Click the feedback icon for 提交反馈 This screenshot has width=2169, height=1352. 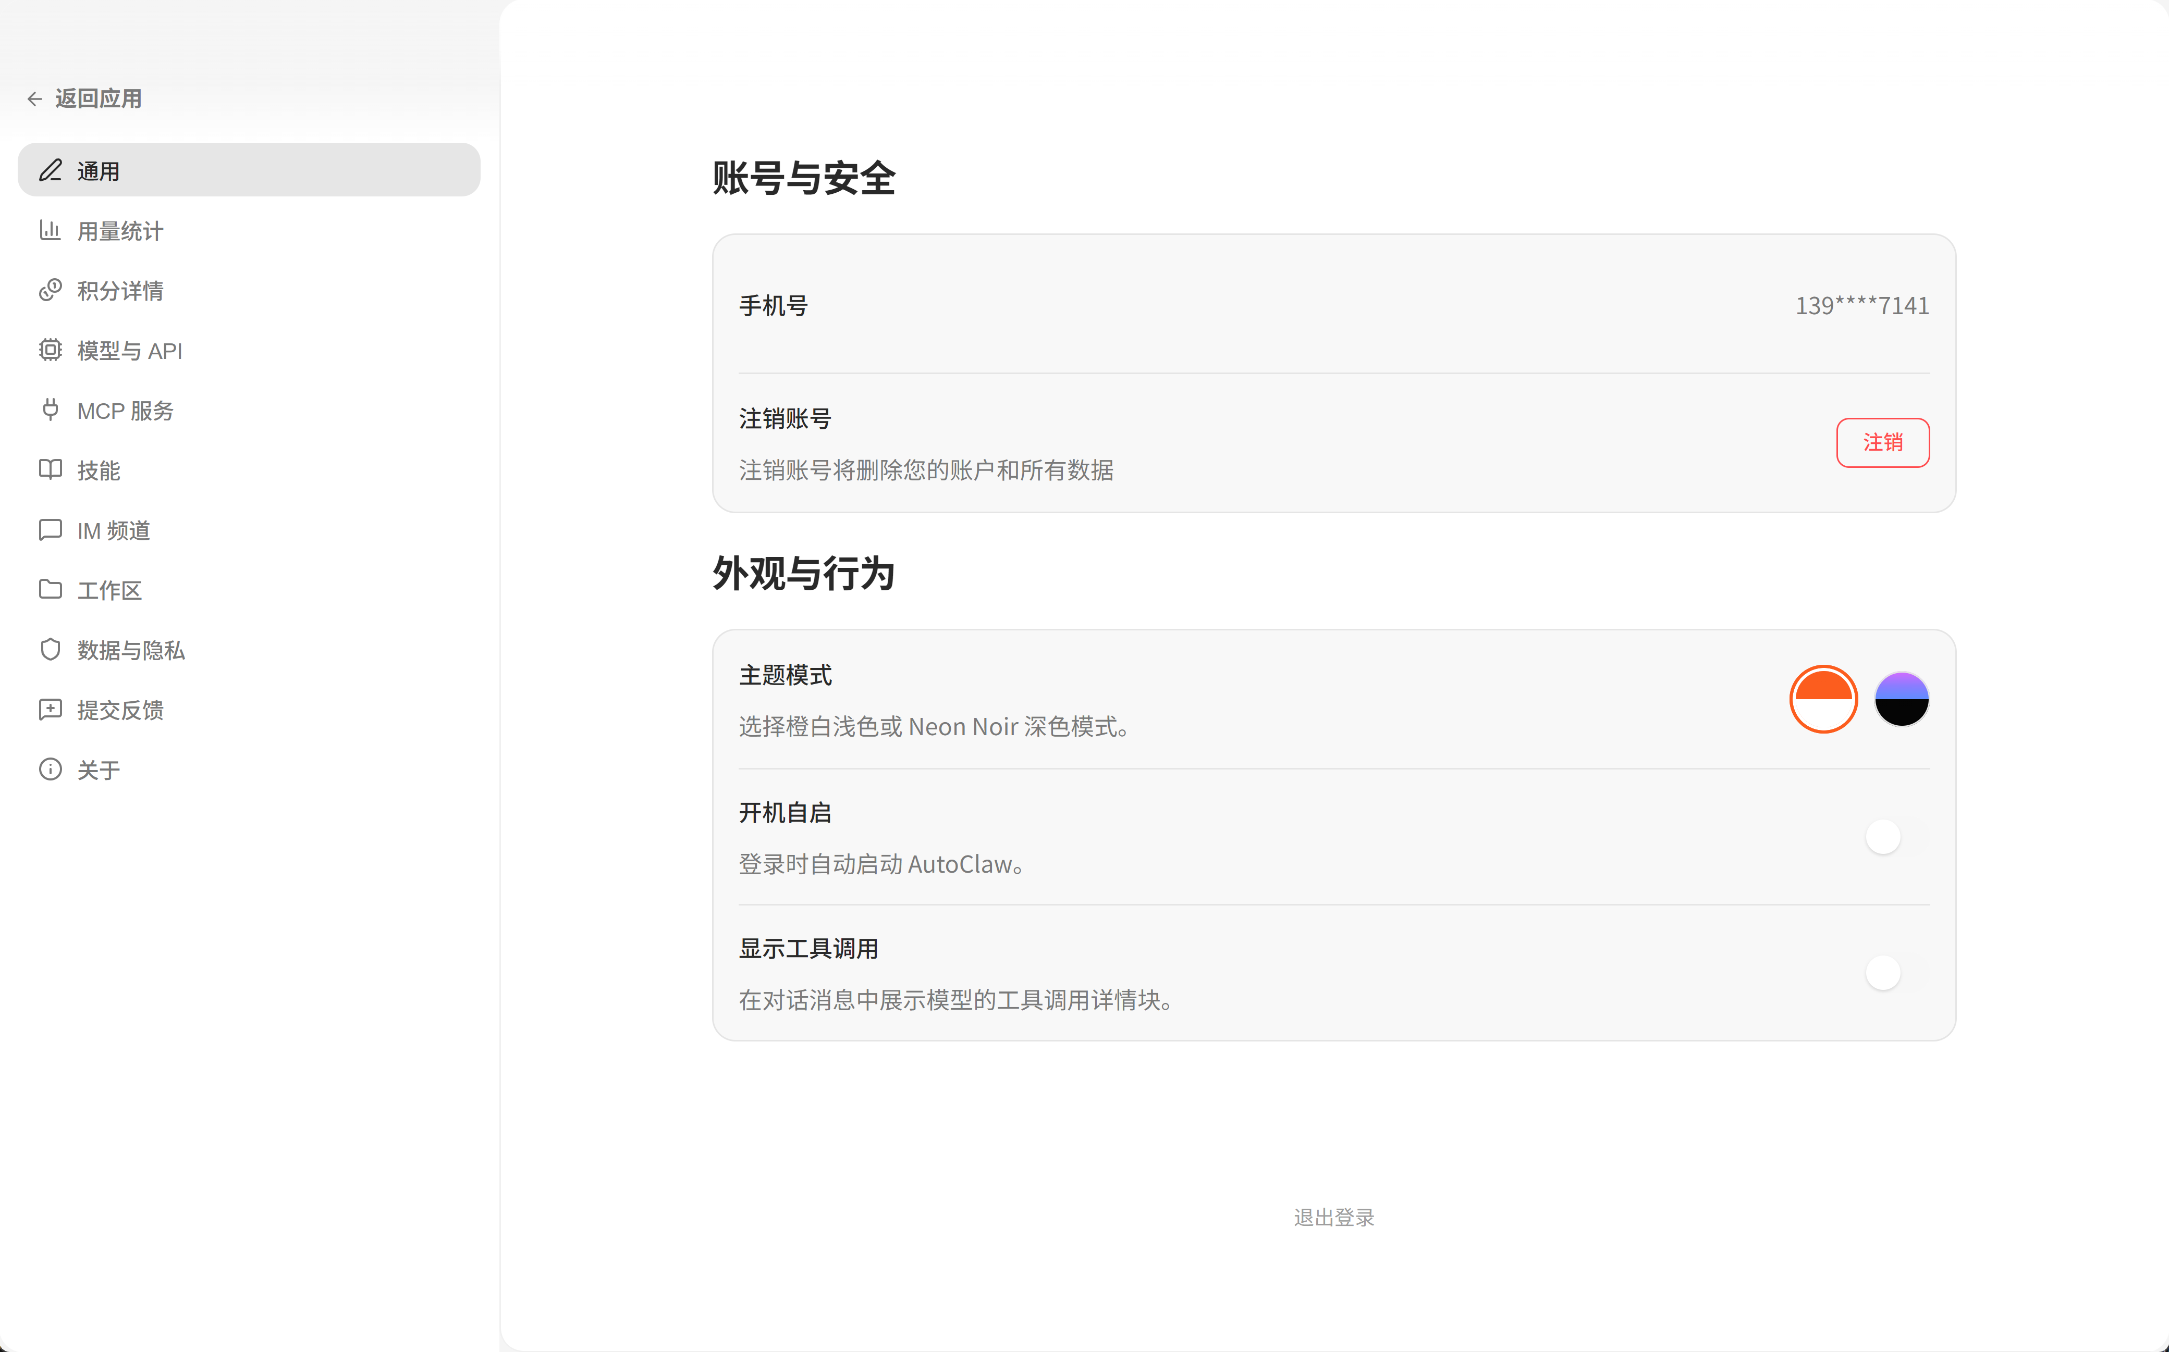click(x=50, y=710)
